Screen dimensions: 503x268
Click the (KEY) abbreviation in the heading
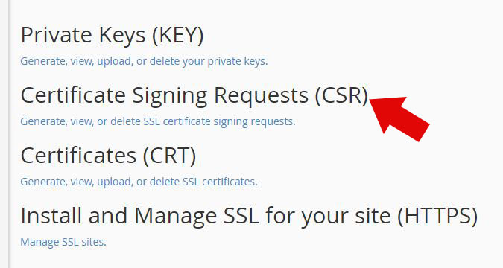(177, 35)
